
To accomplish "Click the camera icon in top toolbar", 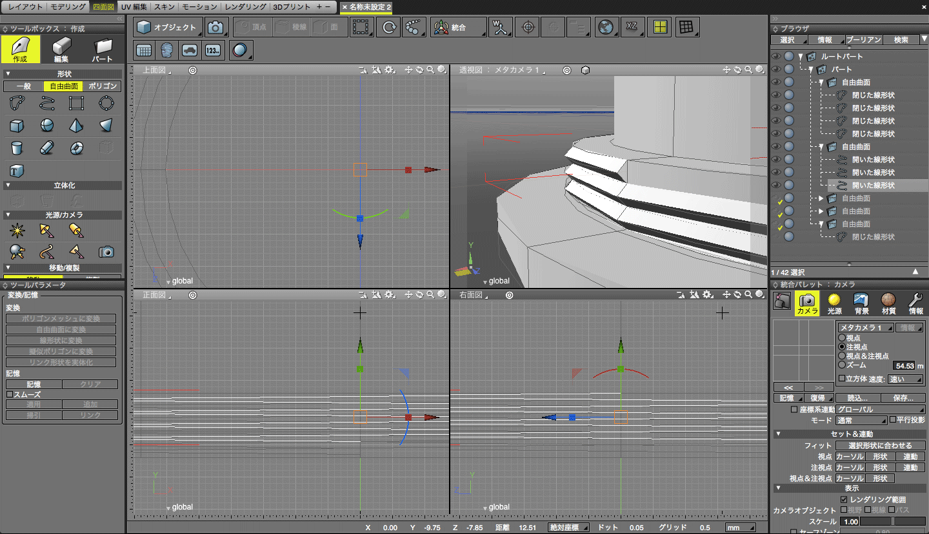I will coord(216,28).
